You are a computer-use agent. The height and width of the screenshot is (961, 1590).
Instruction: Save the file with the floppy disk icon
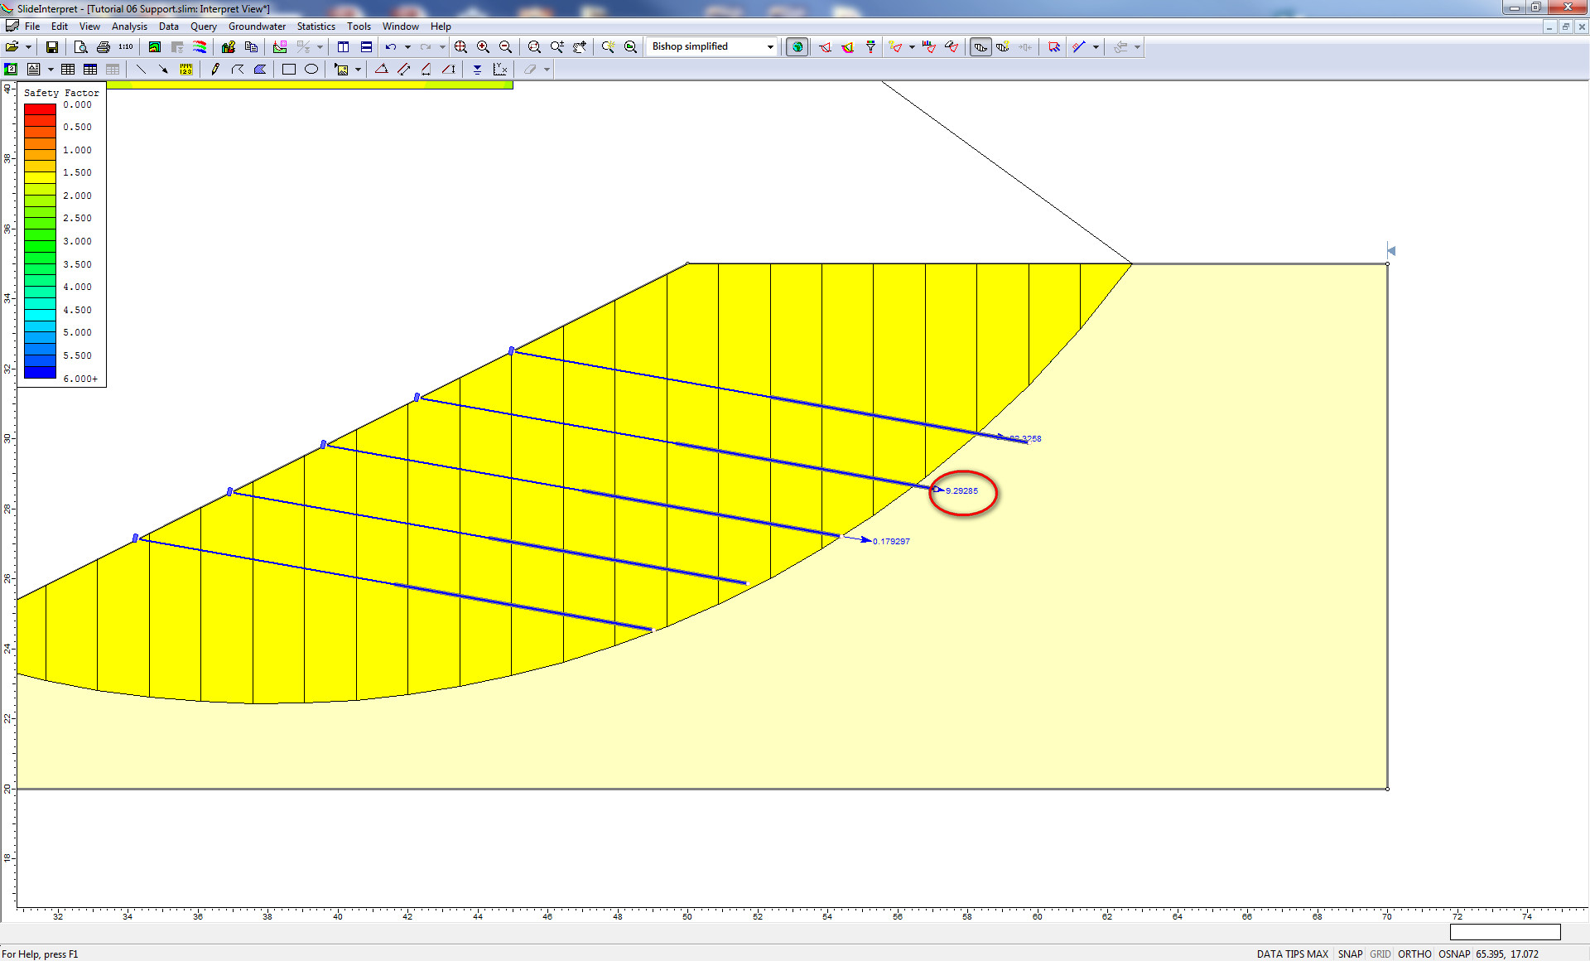pos(52,47)
